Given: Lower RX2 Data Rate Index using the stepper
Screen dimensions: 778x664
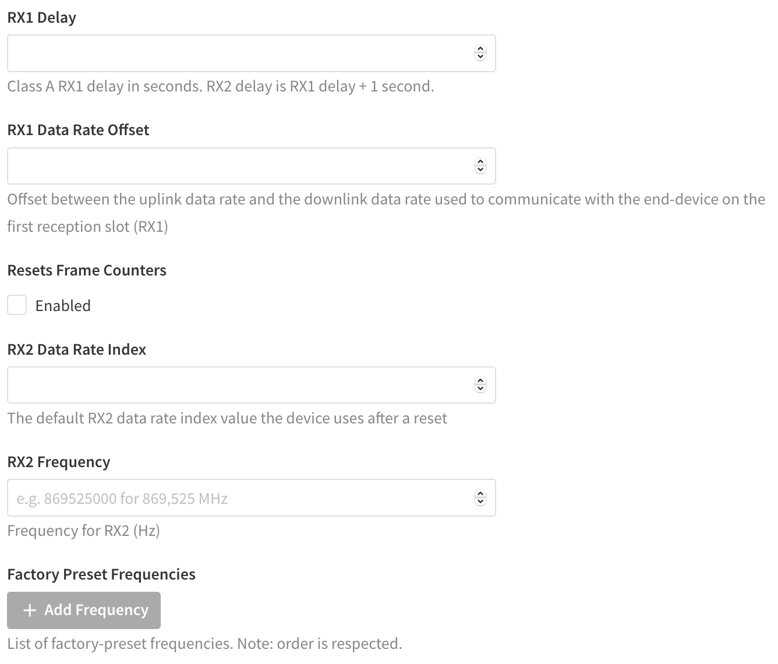Looking at the screenshot, I should (x=480, y=389).
